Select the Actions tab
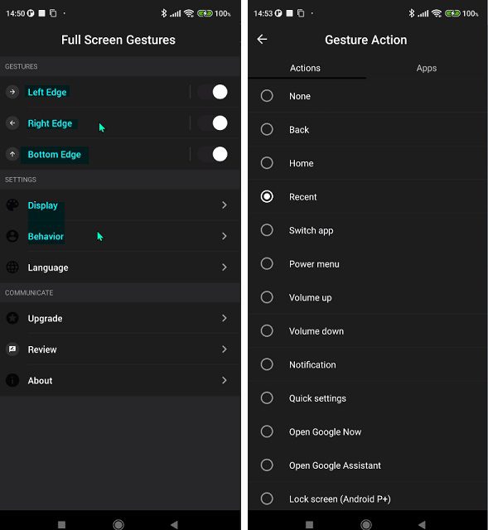This screenshot has height=530, width=488. pos(305,68)
